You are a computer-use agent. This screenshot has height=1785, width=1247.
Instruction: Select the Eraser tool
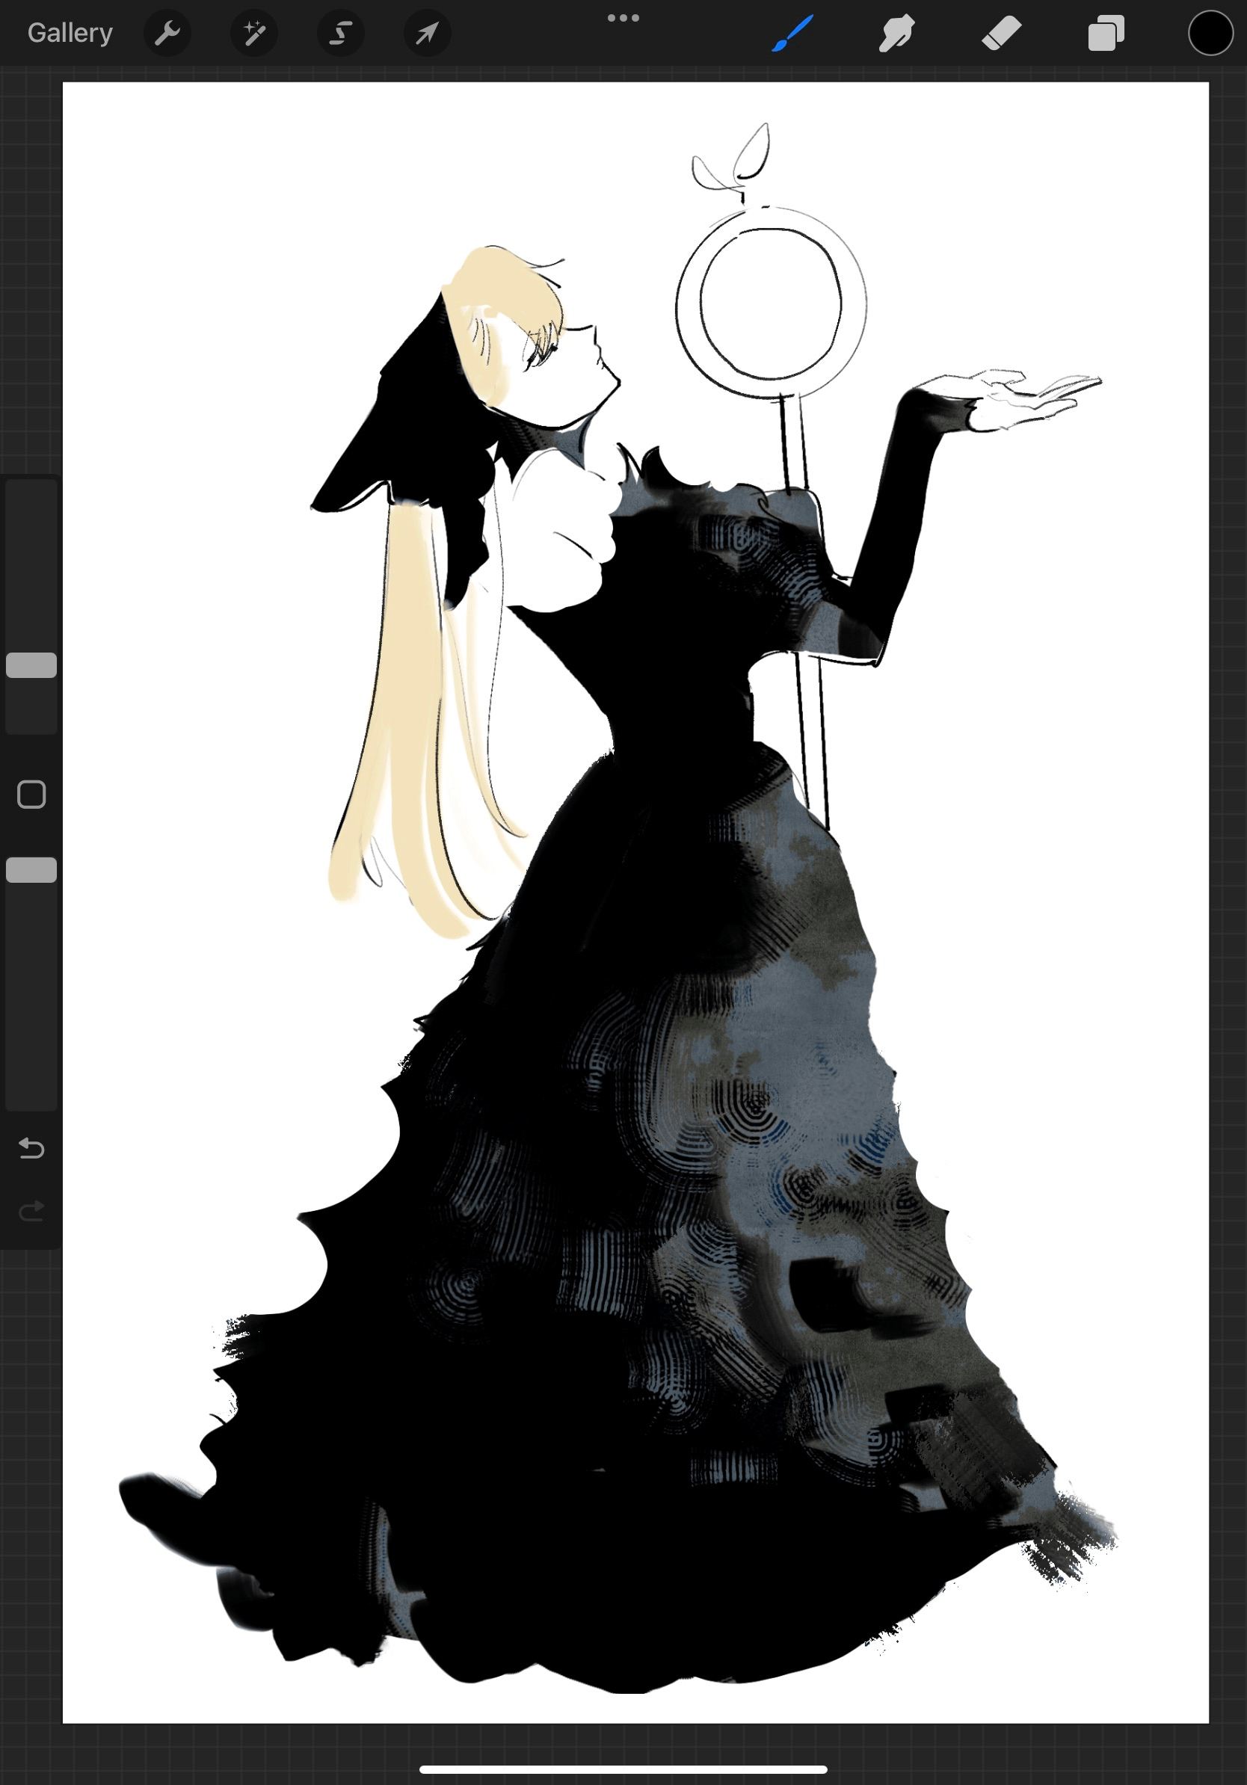point(1001,33)
